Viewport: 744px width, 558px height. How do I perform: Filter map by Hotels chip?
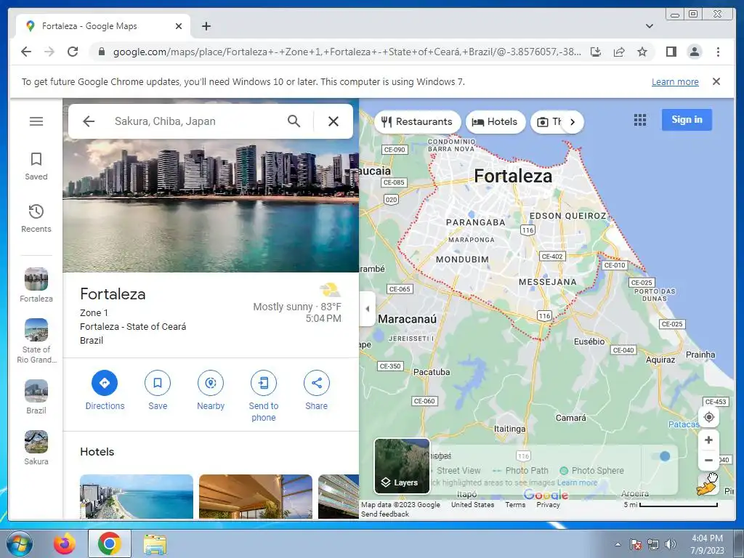pyautogui.click(x=496, y=122)
